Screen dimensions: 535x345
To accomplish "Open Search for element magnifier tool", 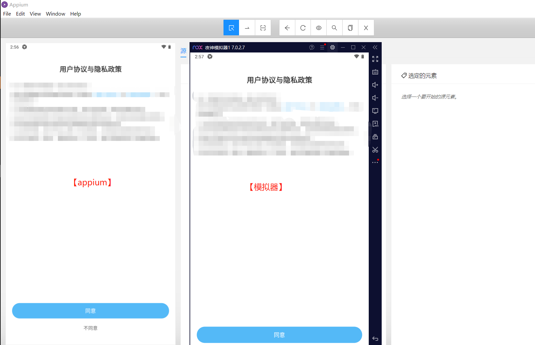I will (334, 28).
